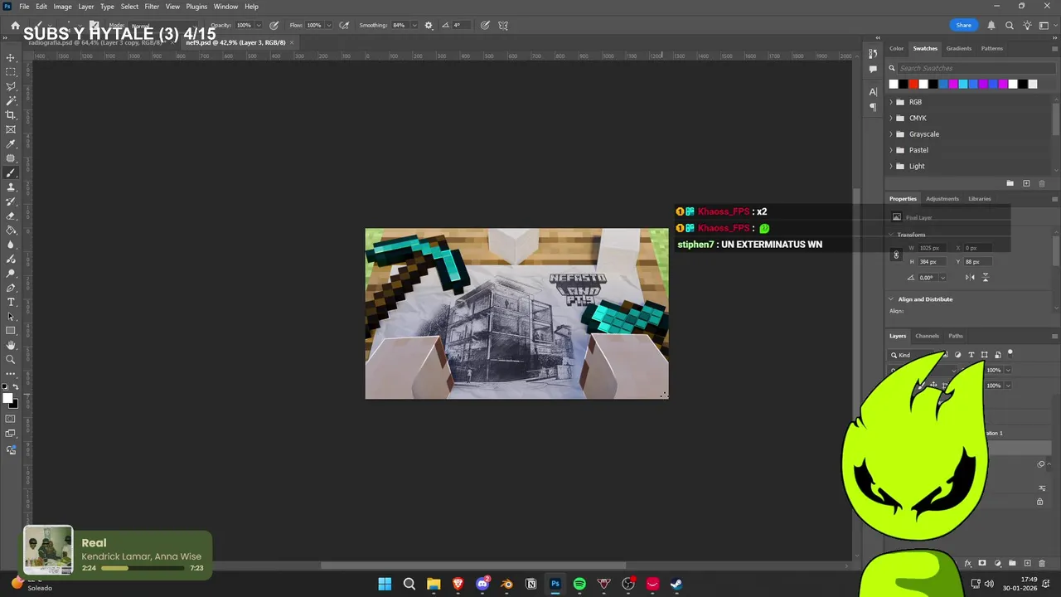Switch to the Gradients tab

(x=959, y=48)
